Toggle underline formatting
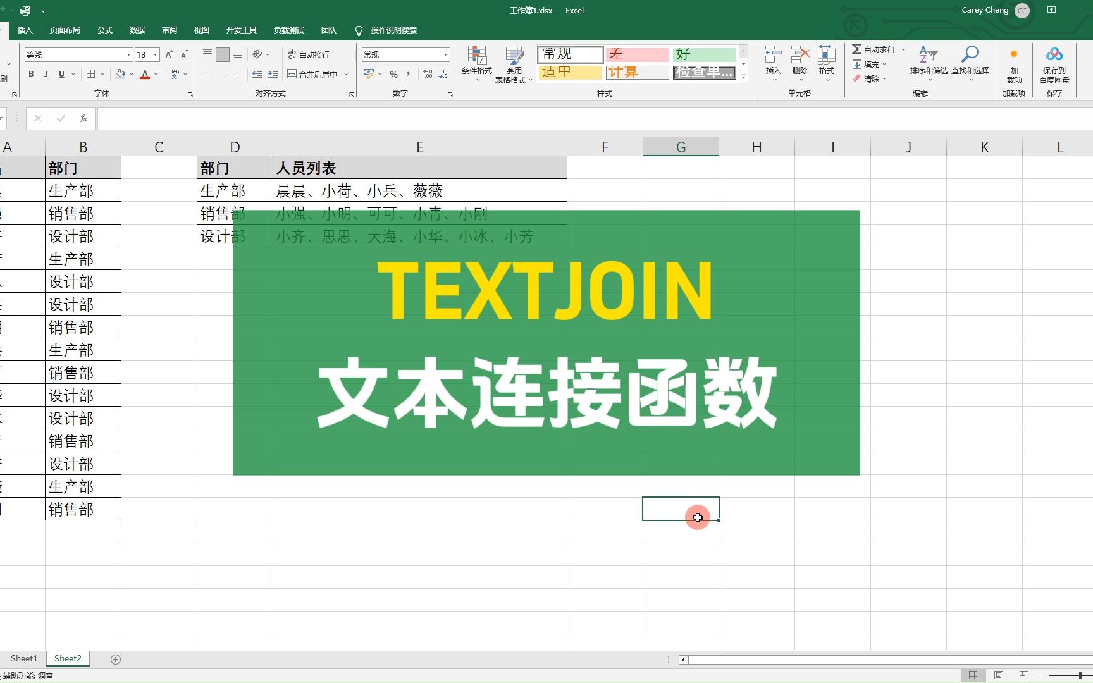This screenshot has width=1093, height=683. 61,74
